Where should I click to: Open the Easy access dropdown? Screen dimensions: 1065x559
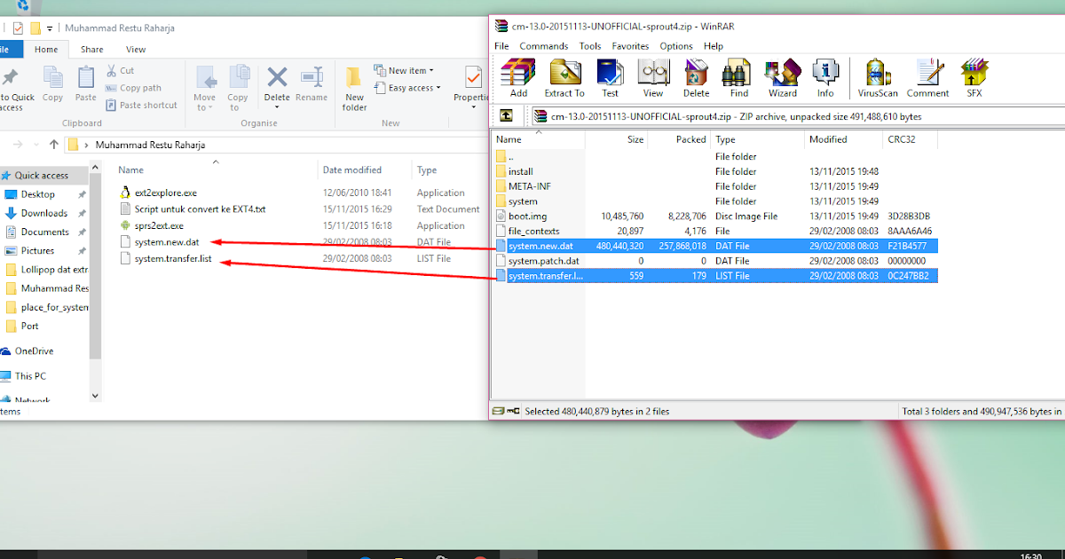tap(407, 87)
